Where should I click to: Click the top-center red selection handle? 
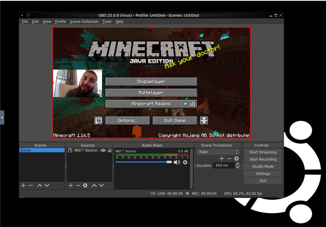pyautogui.click(x=152, y=27)
